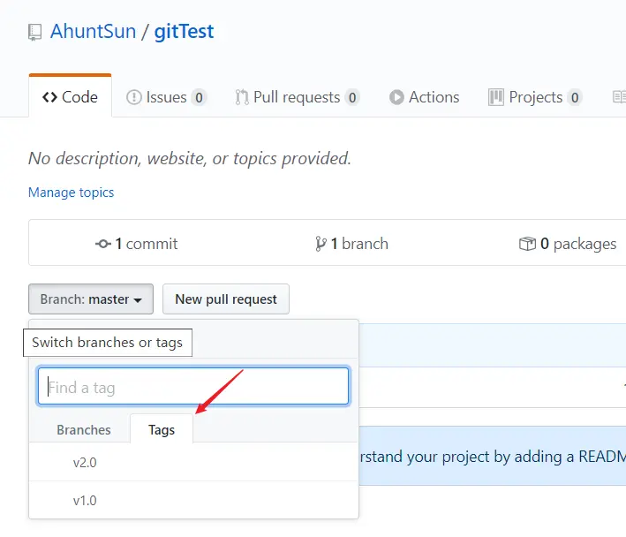Viewport: 626px width, 537px height.
Task: Open the gitTest repository link
Action: [184, 32]
